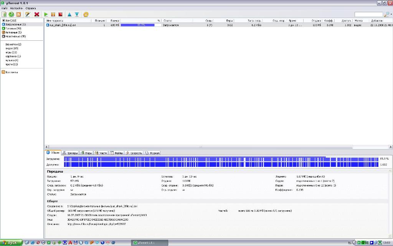Switch to the Скорость tab

point(134,153)
